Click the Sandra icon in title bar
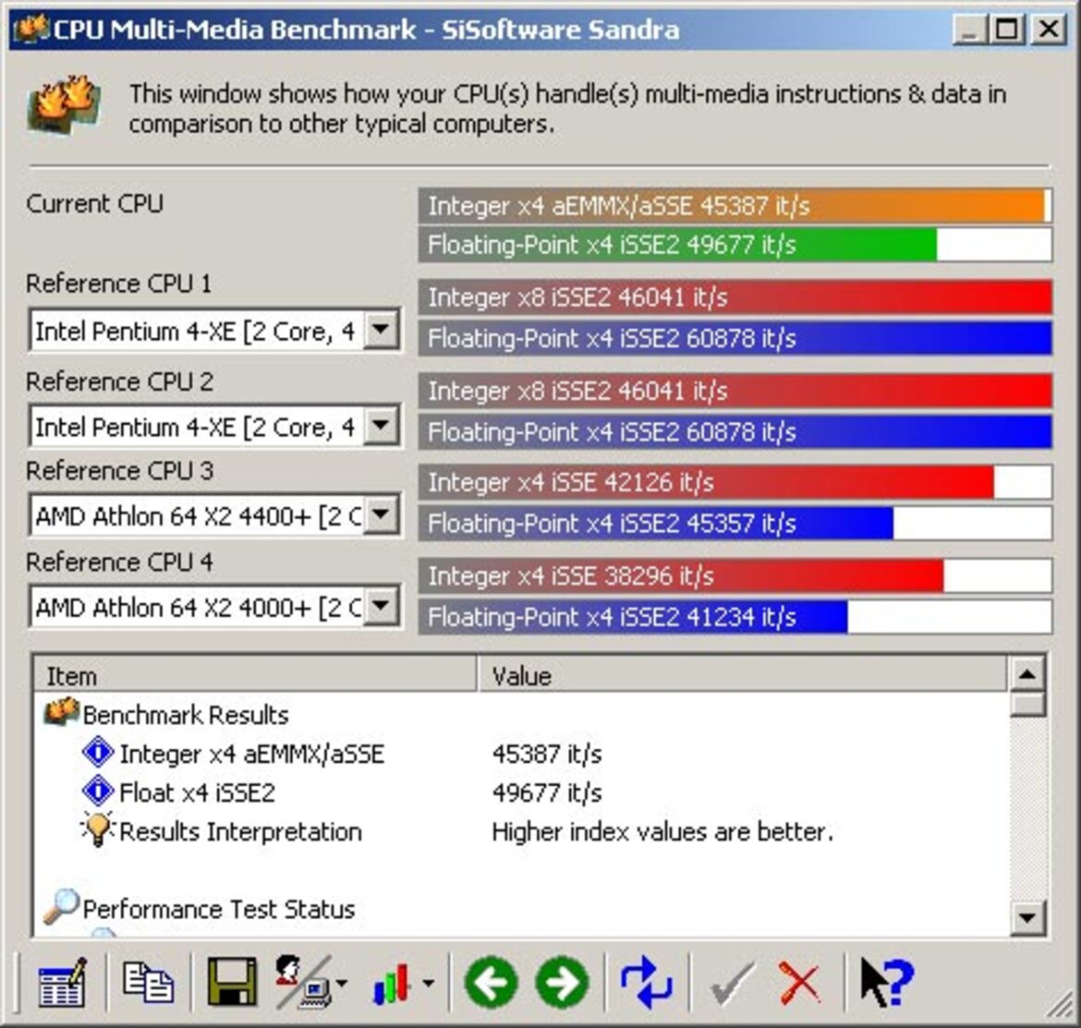 [31, 29]
